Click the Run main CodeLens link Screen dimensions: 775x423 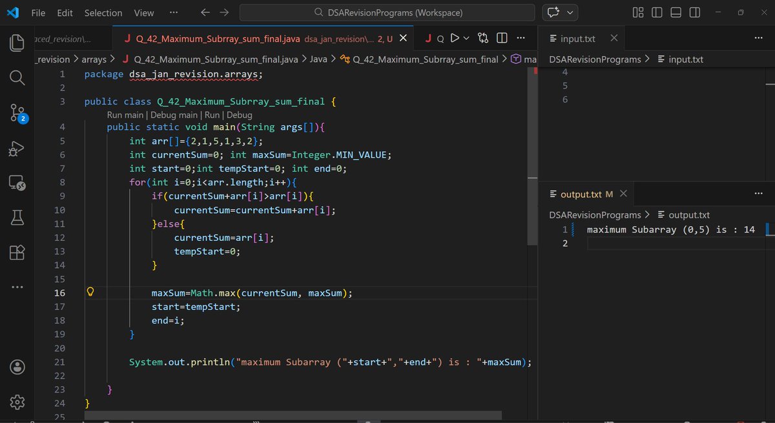(125, 115)
